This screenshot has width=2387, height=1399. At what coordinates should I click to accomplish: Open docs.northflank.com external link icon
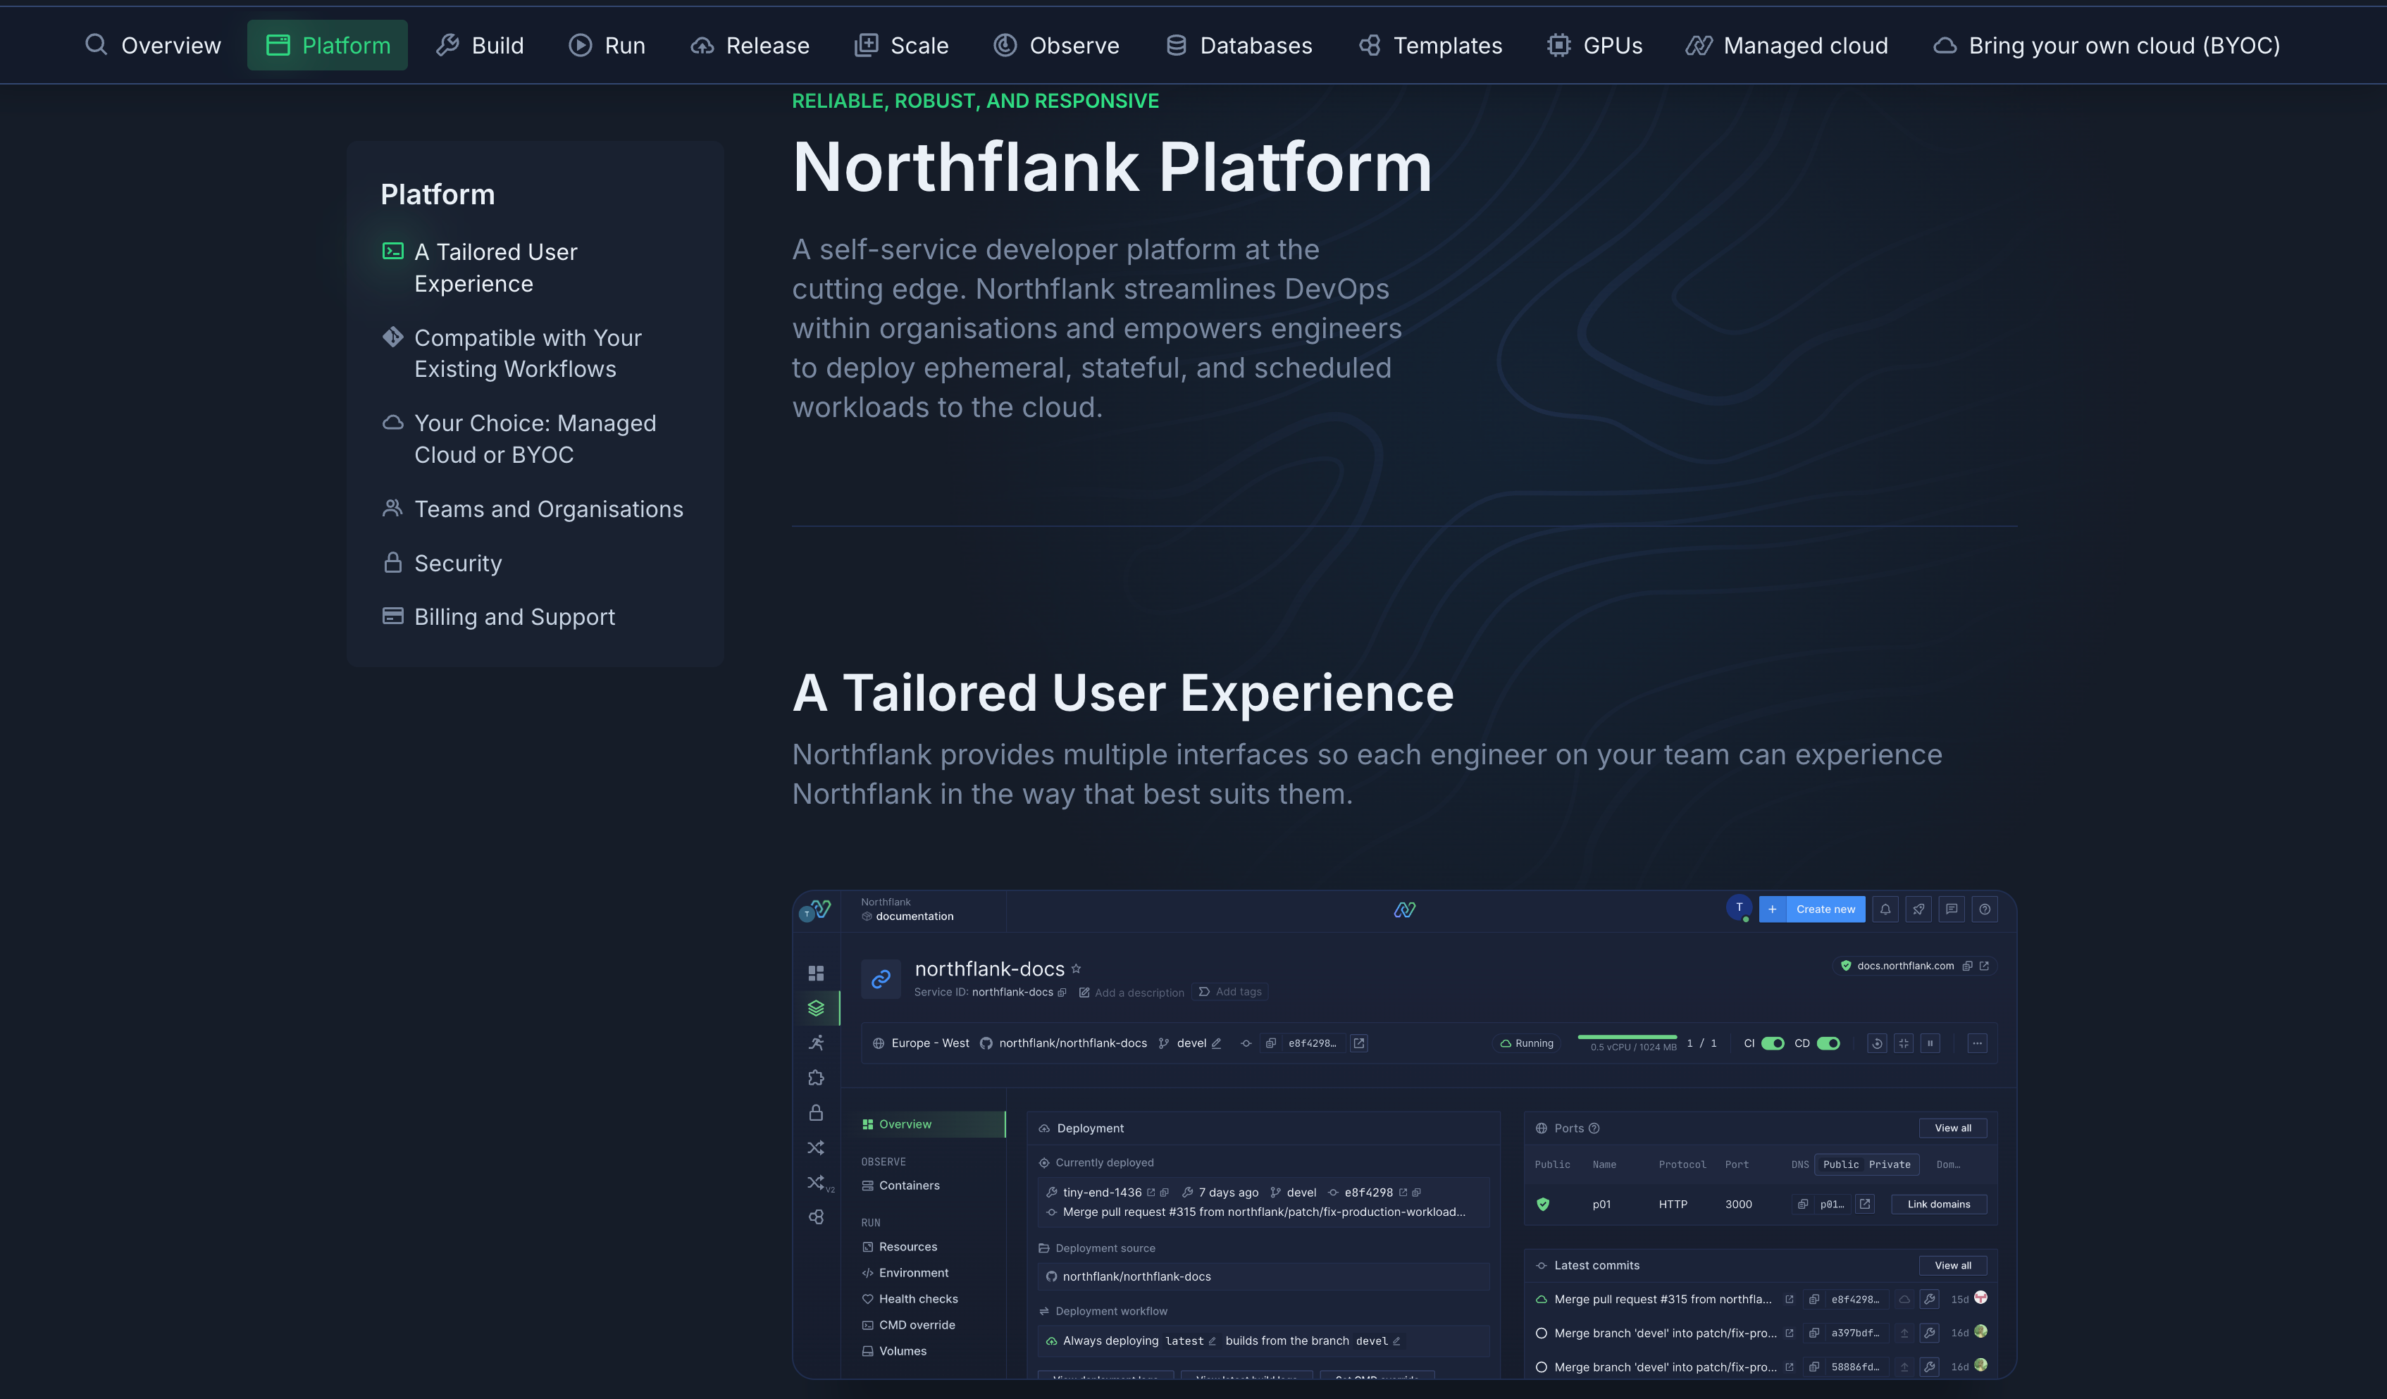tap(1985, 965)
